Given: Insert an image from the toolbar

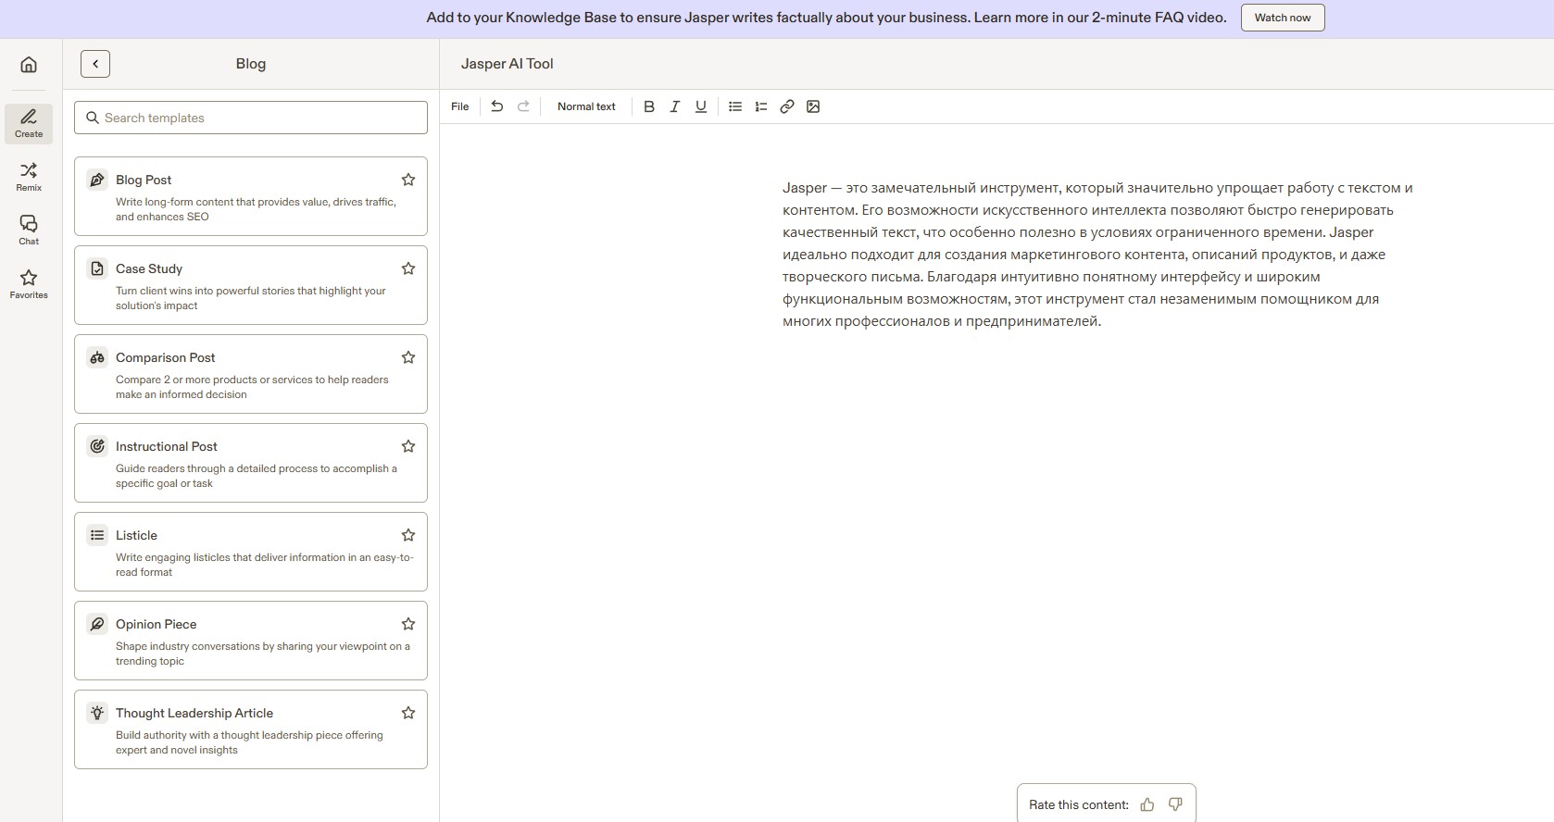Looking at the screenshot, I should point(813,106).
